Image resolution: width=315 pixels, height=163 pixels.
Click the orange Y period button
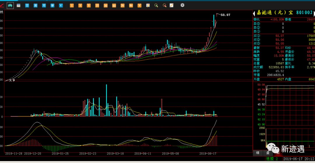tap(139, 6)
